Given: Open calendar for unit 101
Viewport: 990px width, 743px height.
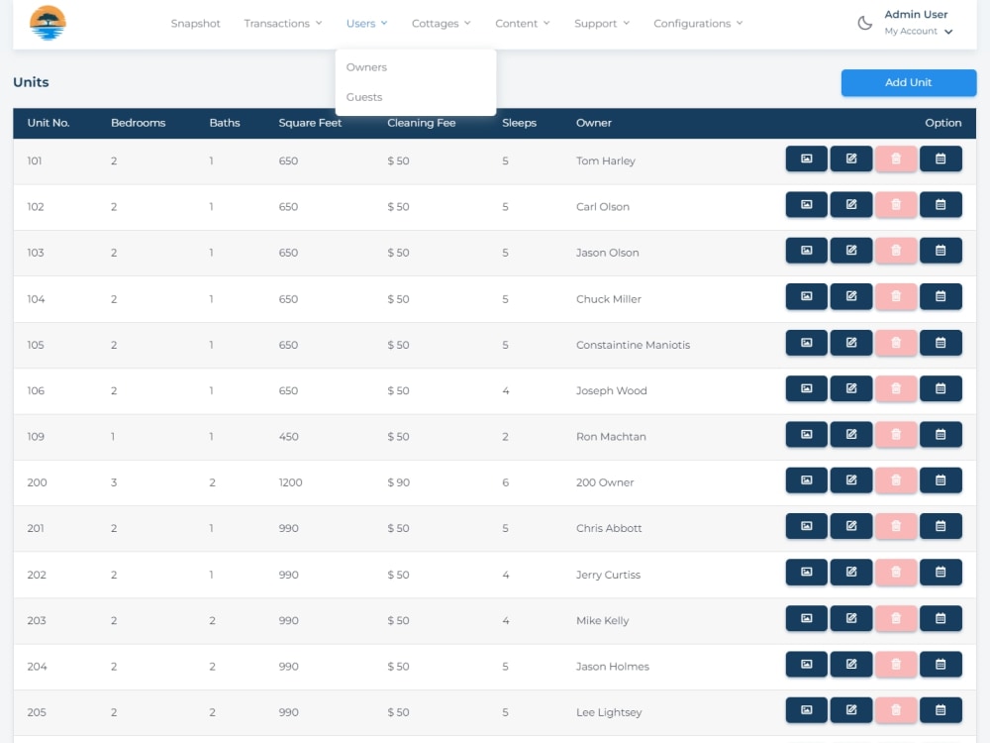Looking at the screenshot, I should [x=940, y=159].
